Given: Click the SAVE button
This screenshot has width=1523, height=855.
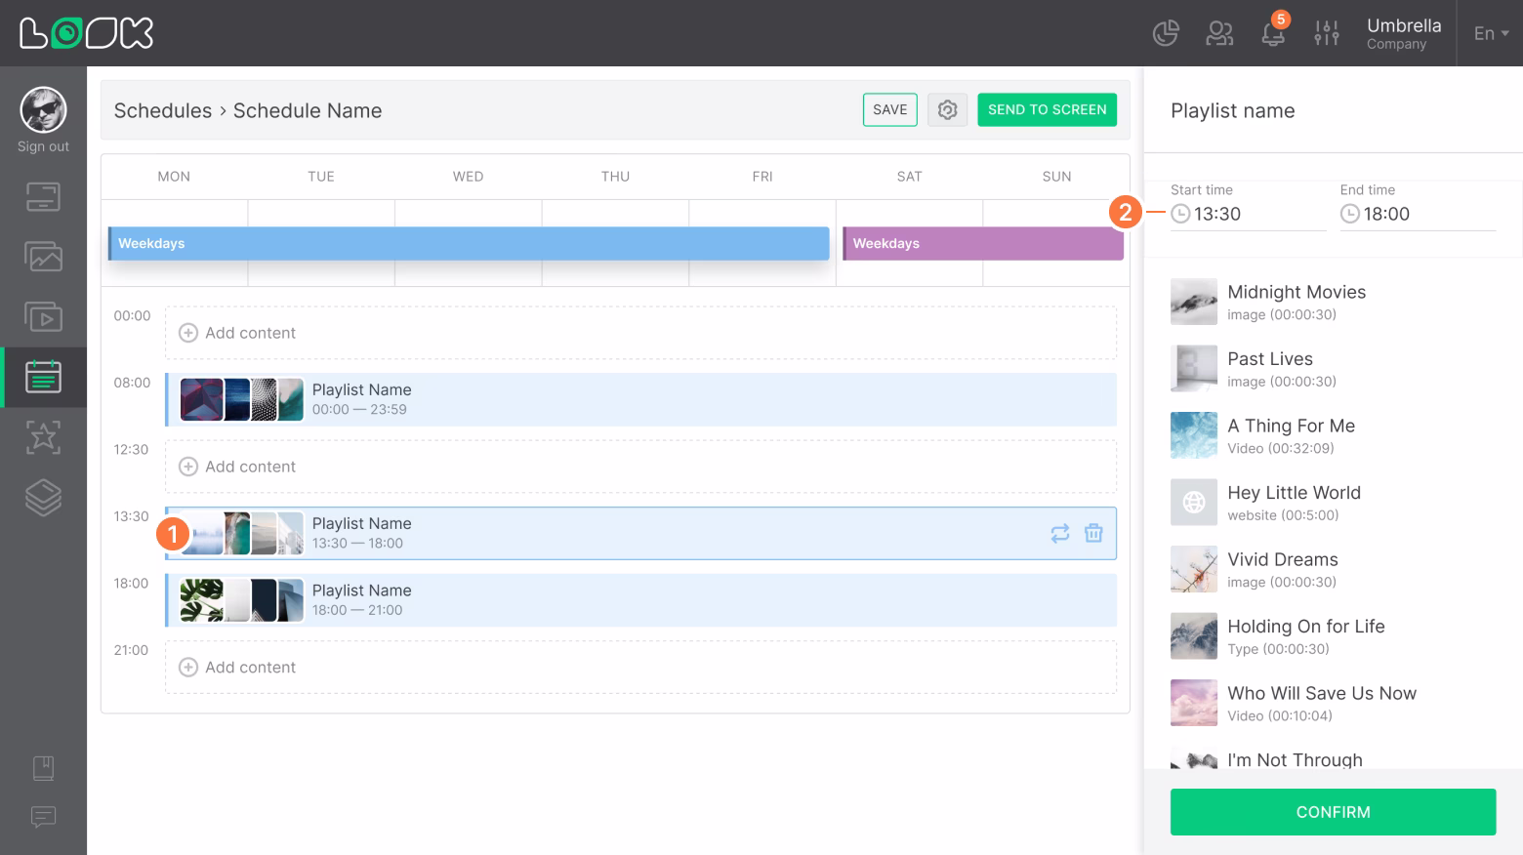Looking at the screenshot, I should tap(890, 110).
